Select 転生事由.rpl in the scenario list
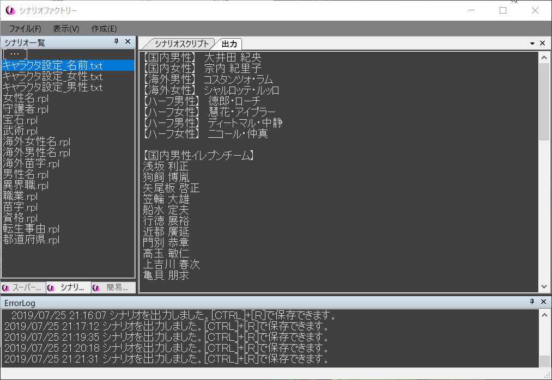 (31, 229)
